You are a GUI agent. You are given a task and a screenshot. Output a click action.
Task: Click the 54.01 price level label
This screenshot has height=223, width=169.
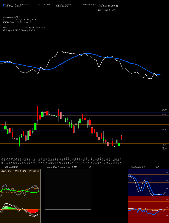(164, 129)
